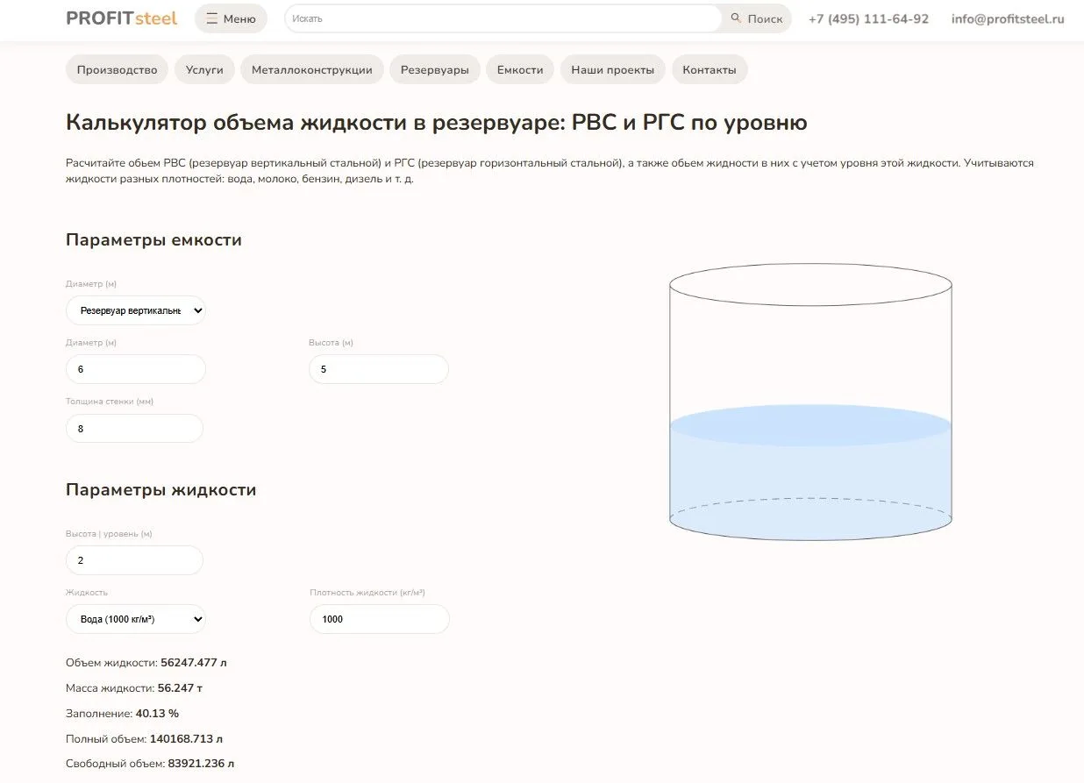Open the Услуги menu item
1084x783 pixels.
204,70
